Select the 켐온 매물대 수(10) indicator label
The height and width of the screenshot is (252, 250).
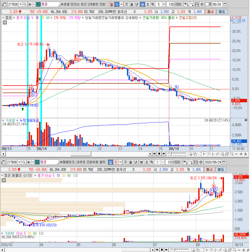click(18, 175)
